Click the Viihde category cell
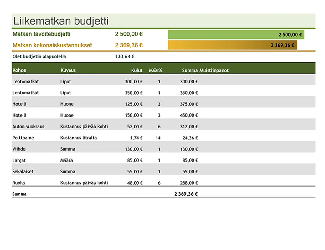The height and width of the screenshot is (250, 325). tap(19, 149)
